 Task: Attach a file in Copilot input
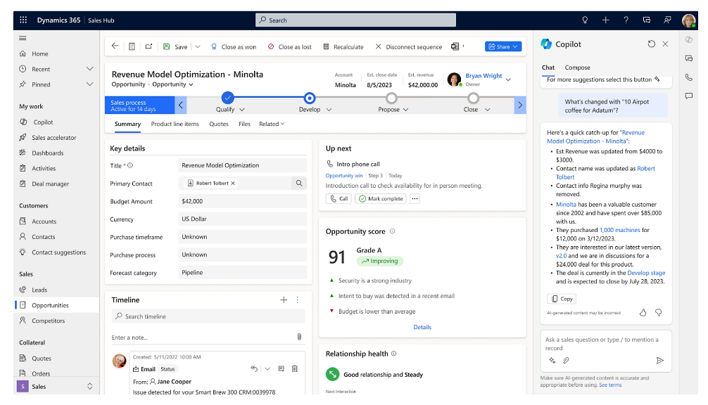pyautogui.click(x=566, y=360)
